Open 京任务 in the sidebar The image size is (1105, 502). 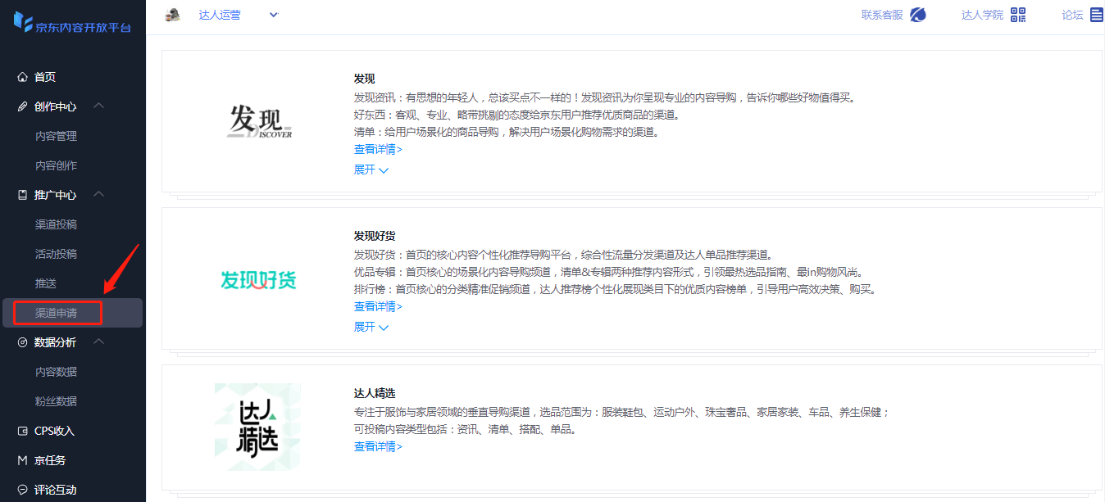[x=49, y=460]
